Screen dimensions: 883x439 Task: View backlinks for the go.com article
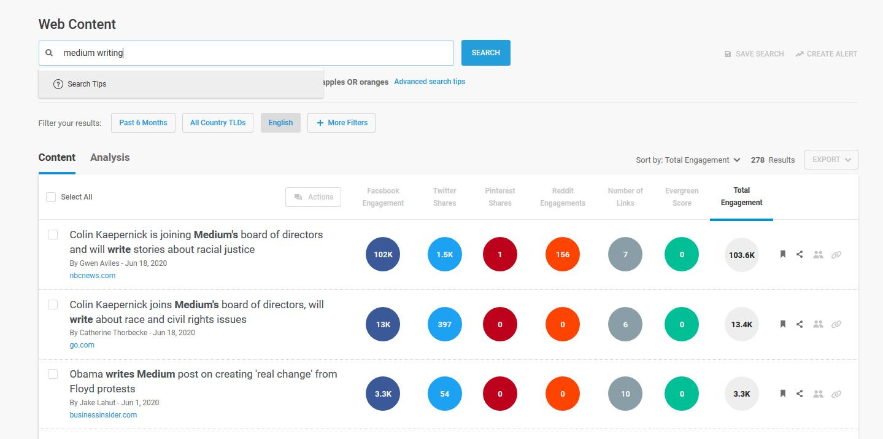point(836,324)
